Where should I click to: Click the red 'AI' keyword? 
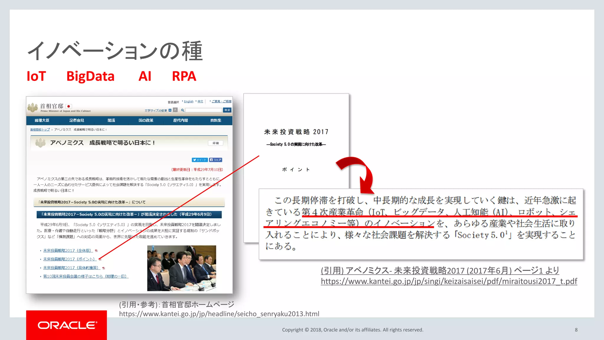pyautogui.click(x=145, y=76)
